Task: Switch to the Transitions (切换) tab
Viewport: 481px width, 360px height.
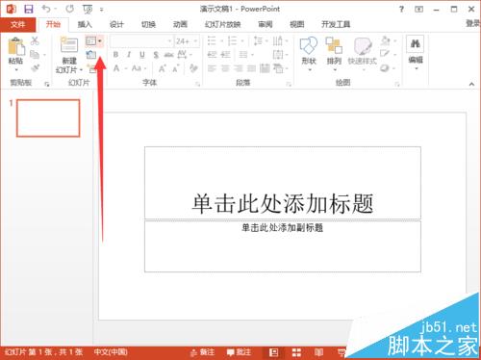Action: 148,24
